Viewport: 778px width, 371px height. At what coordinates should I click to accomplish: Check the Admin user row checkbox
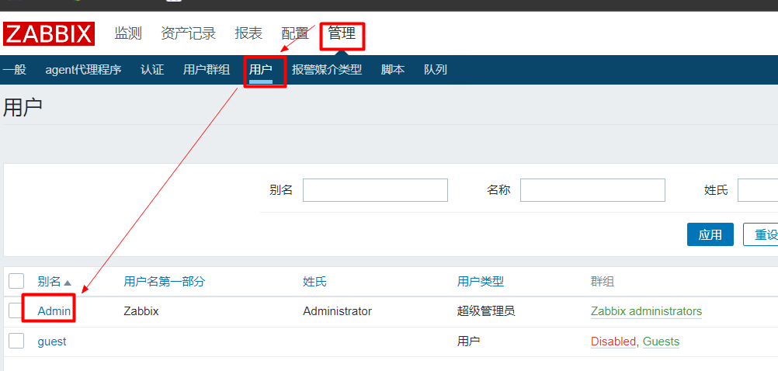(x=16, y=311)
